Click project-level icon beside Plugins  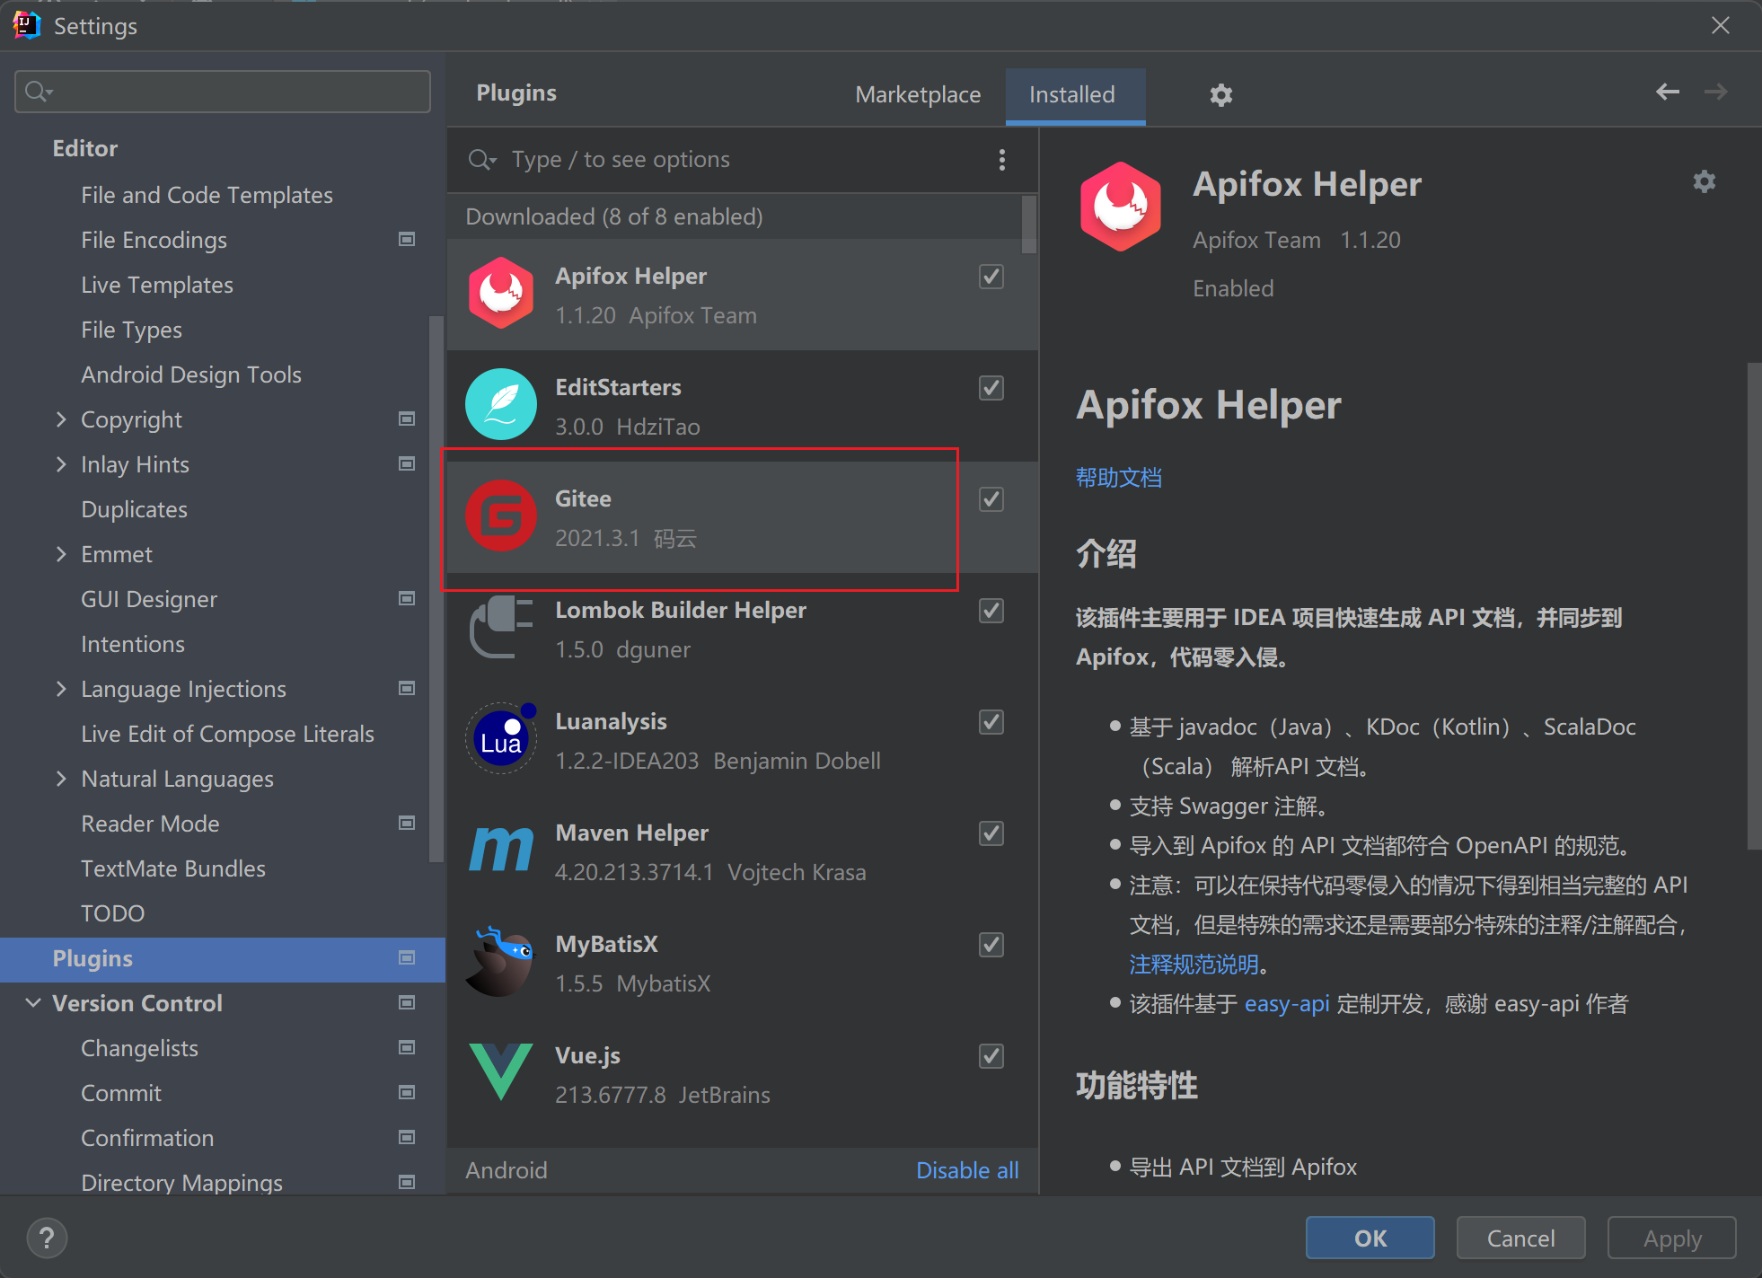[x=407, y=957]
